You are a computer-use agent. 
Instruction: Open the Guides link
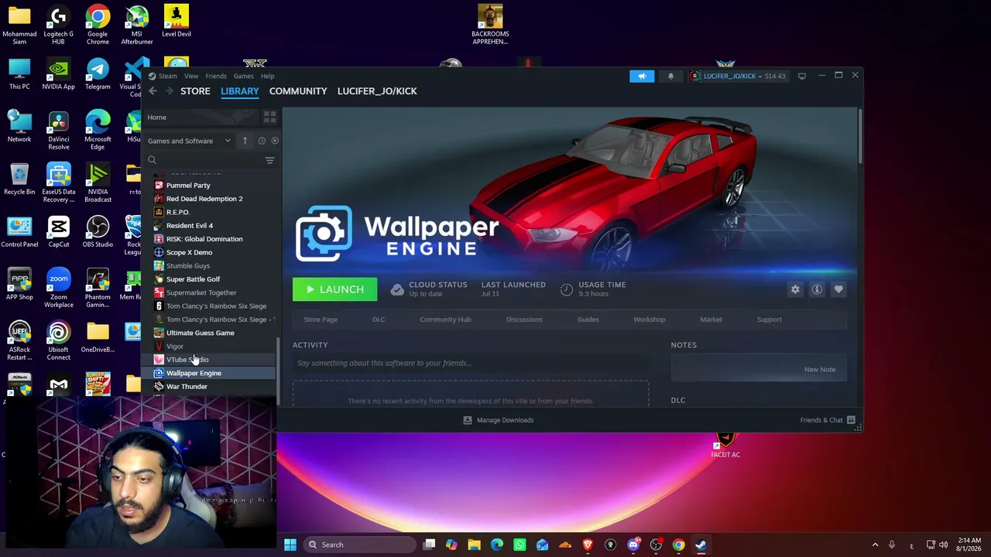[x=588, y=320]
